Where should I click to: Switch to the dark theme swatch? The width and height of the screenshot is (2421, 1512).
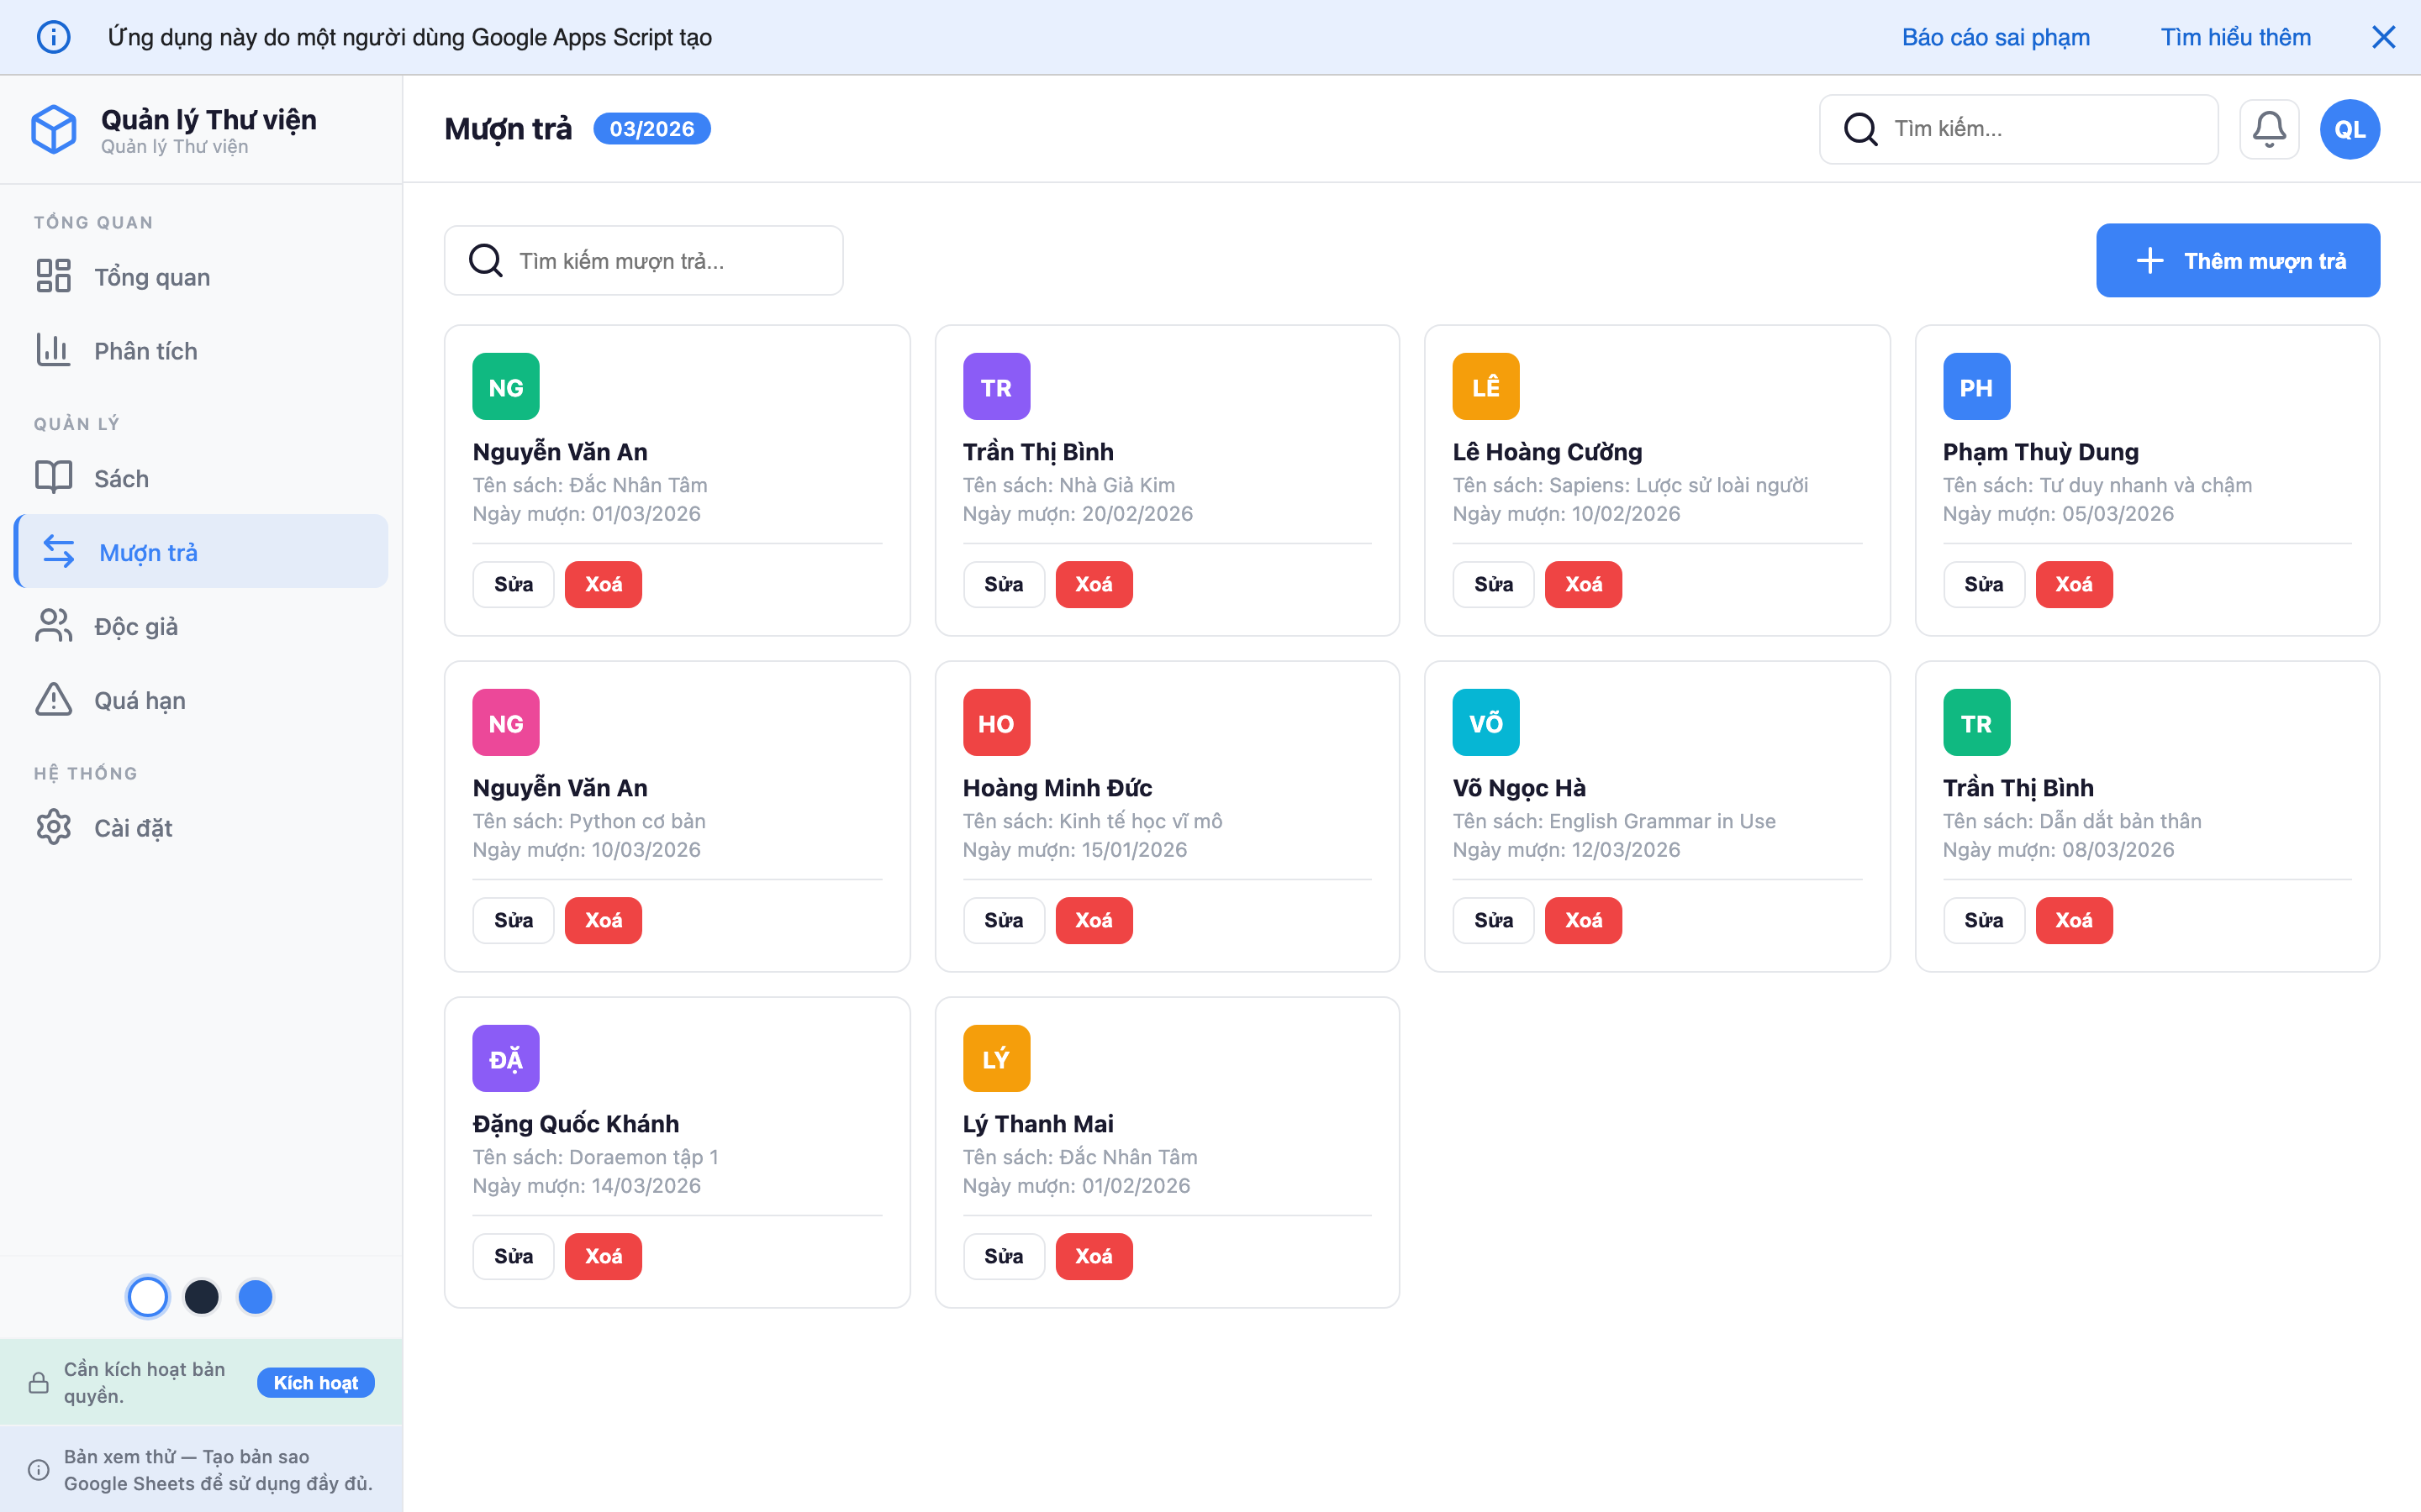(x=202, y=1297)
